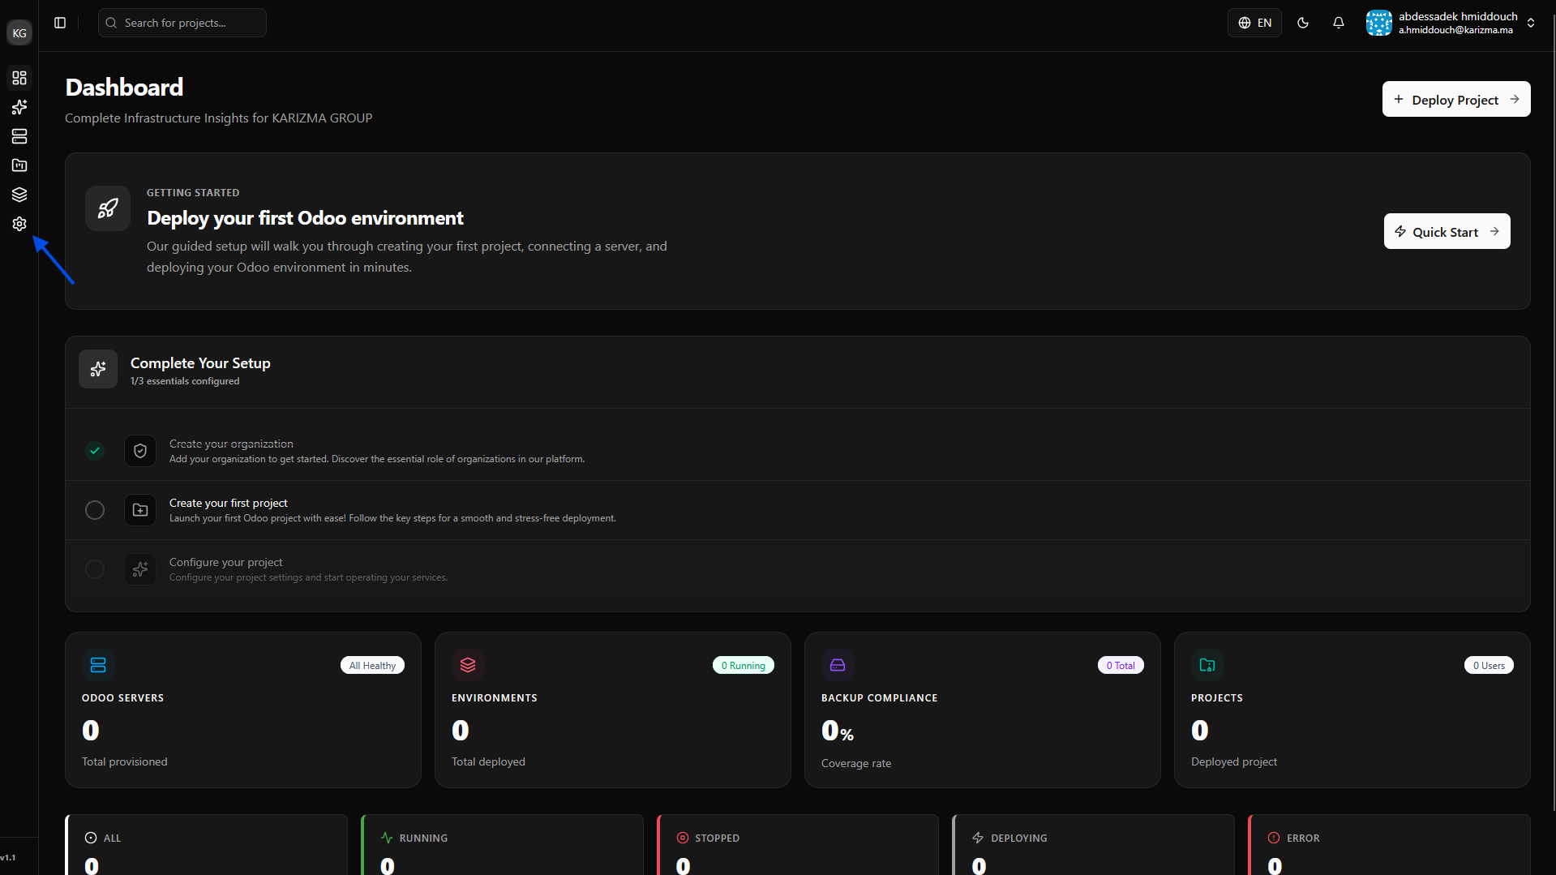Expand the user account menu chevron

tap(1531, 23)
